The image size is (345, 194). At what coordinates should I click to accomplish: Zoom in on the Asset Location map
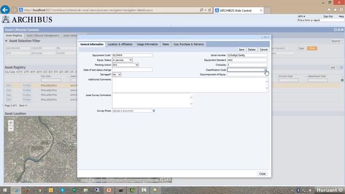point(11,123)
